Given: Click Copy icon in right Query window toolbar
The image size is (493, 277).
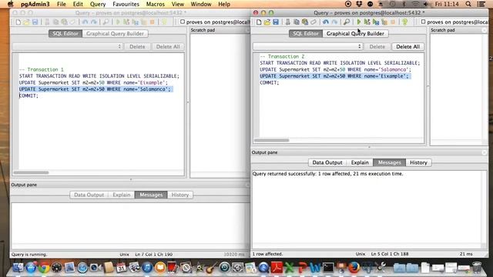Looking at the screenshot, I should (296, 22).
